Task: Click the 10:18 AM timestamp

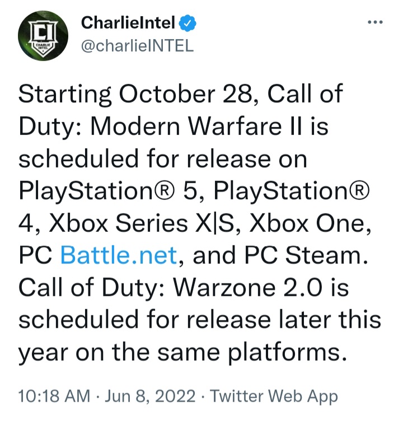Action: (x=54, y=397)
